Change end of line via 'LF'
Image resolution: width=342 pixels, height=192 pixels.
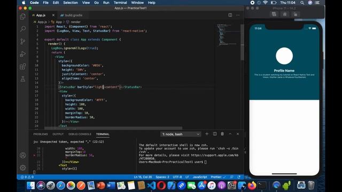point(187,177)
